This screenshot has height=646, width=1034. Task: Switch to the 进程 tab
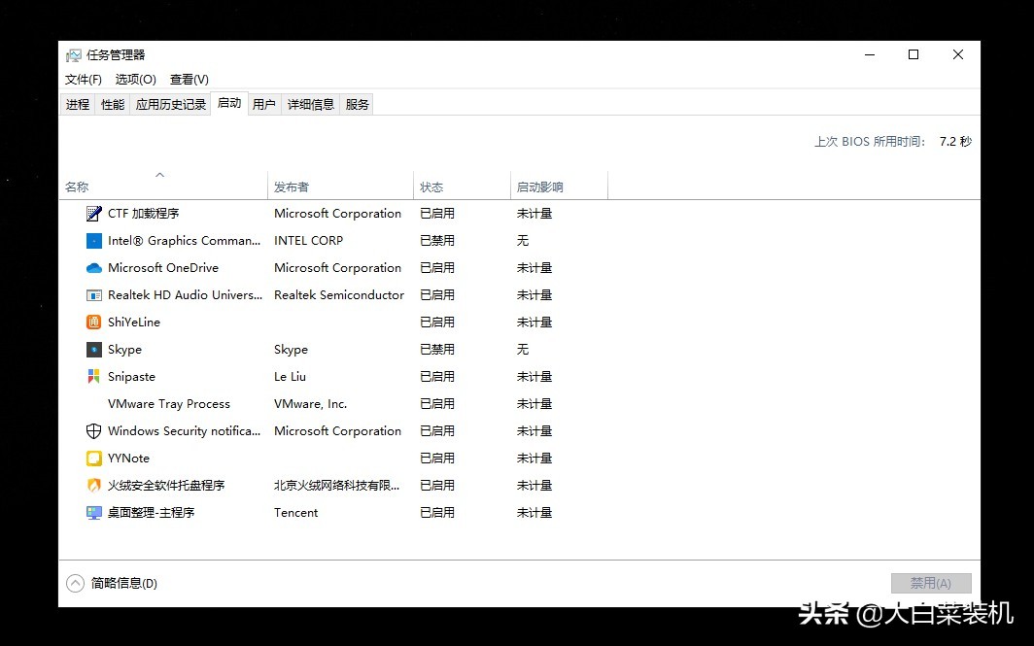77,104
